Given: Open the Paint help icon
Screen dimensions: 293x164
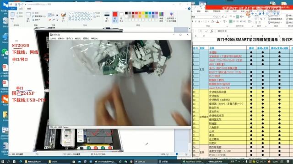Looking at the screenshot, I should point(189,9).
